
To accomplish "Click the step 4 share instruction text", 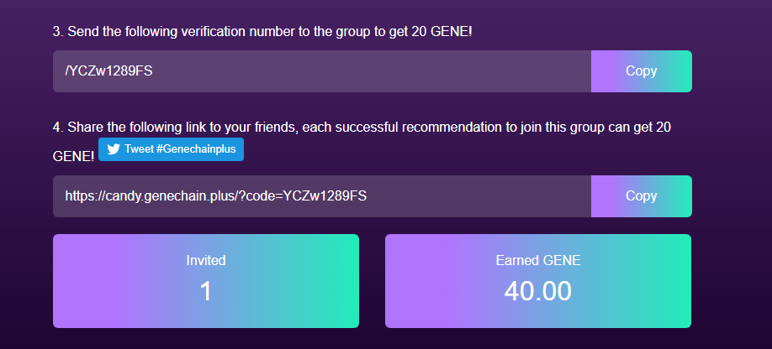I will [362, 128].
